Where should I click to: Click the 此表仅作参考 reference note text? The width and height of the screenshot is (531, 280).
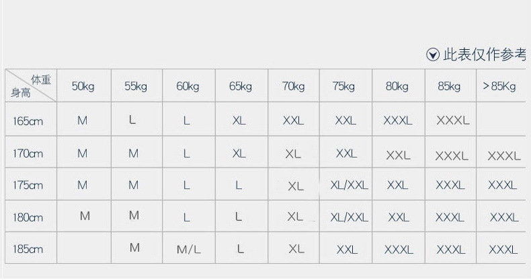coord(485,55)
